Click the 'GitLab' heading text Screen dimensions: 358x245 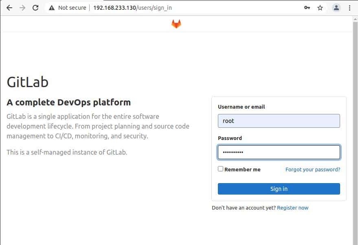28,82
